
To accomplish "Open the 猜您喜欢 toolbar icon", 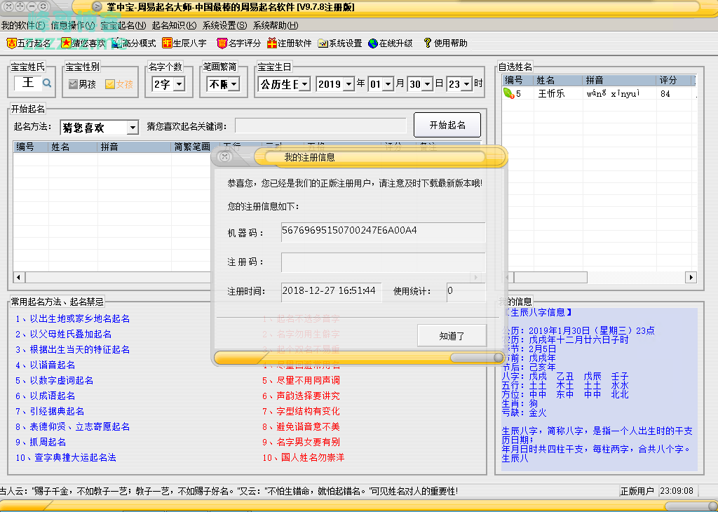I will coord(66,43).
